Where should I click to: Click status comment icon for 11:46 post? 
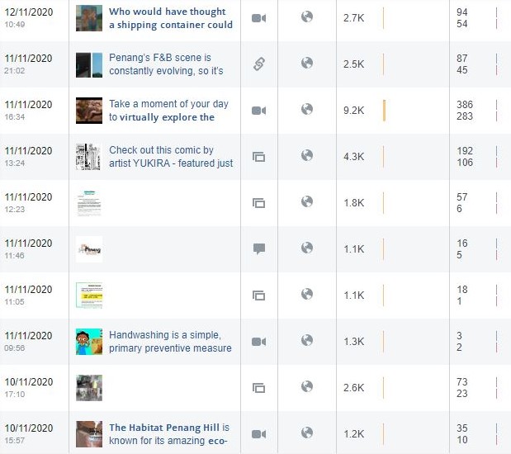pyautogui.click(x=259, y=249)
